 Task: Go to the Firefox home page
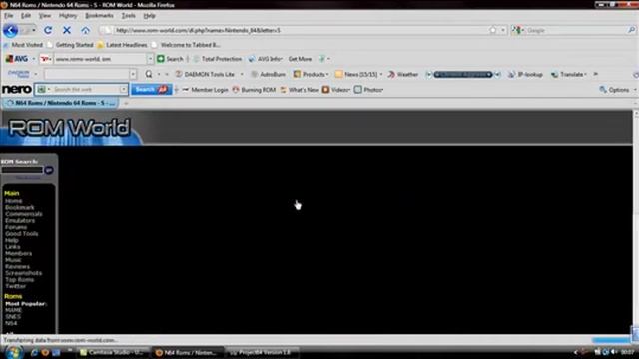tap(85, 30)
